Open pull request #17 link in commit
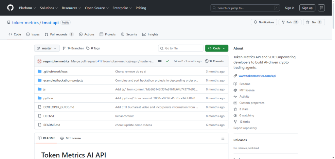The width and height of the screenshot is (335, 159). point(100,61)
